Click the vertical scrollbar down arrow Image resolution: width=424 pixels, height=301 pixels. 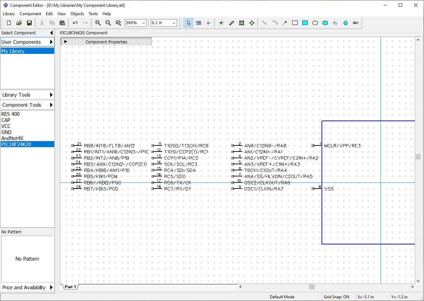tap(418, 281)
